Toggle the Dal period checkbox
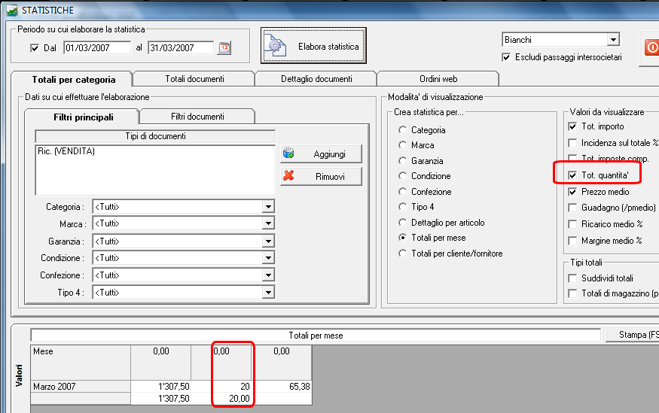The height and width of the screenshot is (413, 659). pos(35,48)
